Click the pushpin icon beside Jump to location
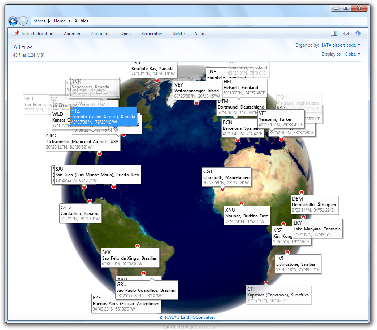Viewport: 377px width, 330px height. coord(17,33)
